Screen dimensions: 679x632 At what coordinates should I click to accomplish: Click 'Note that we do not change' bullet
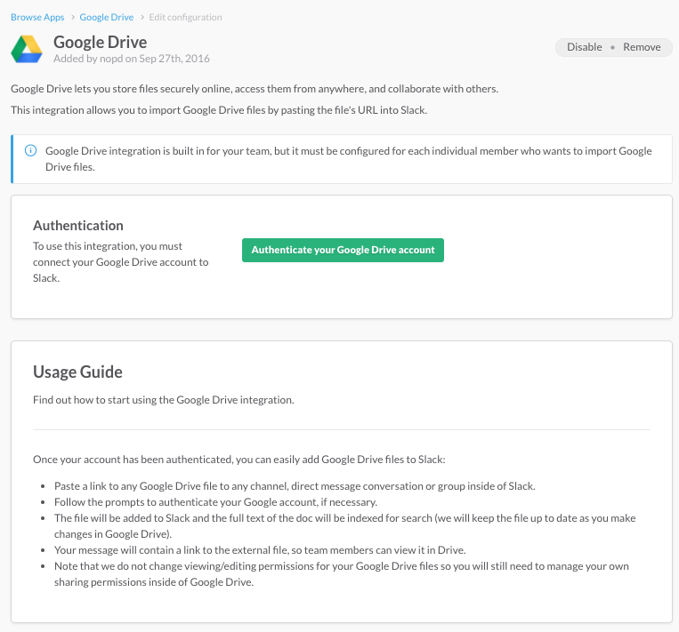[342, 574]
